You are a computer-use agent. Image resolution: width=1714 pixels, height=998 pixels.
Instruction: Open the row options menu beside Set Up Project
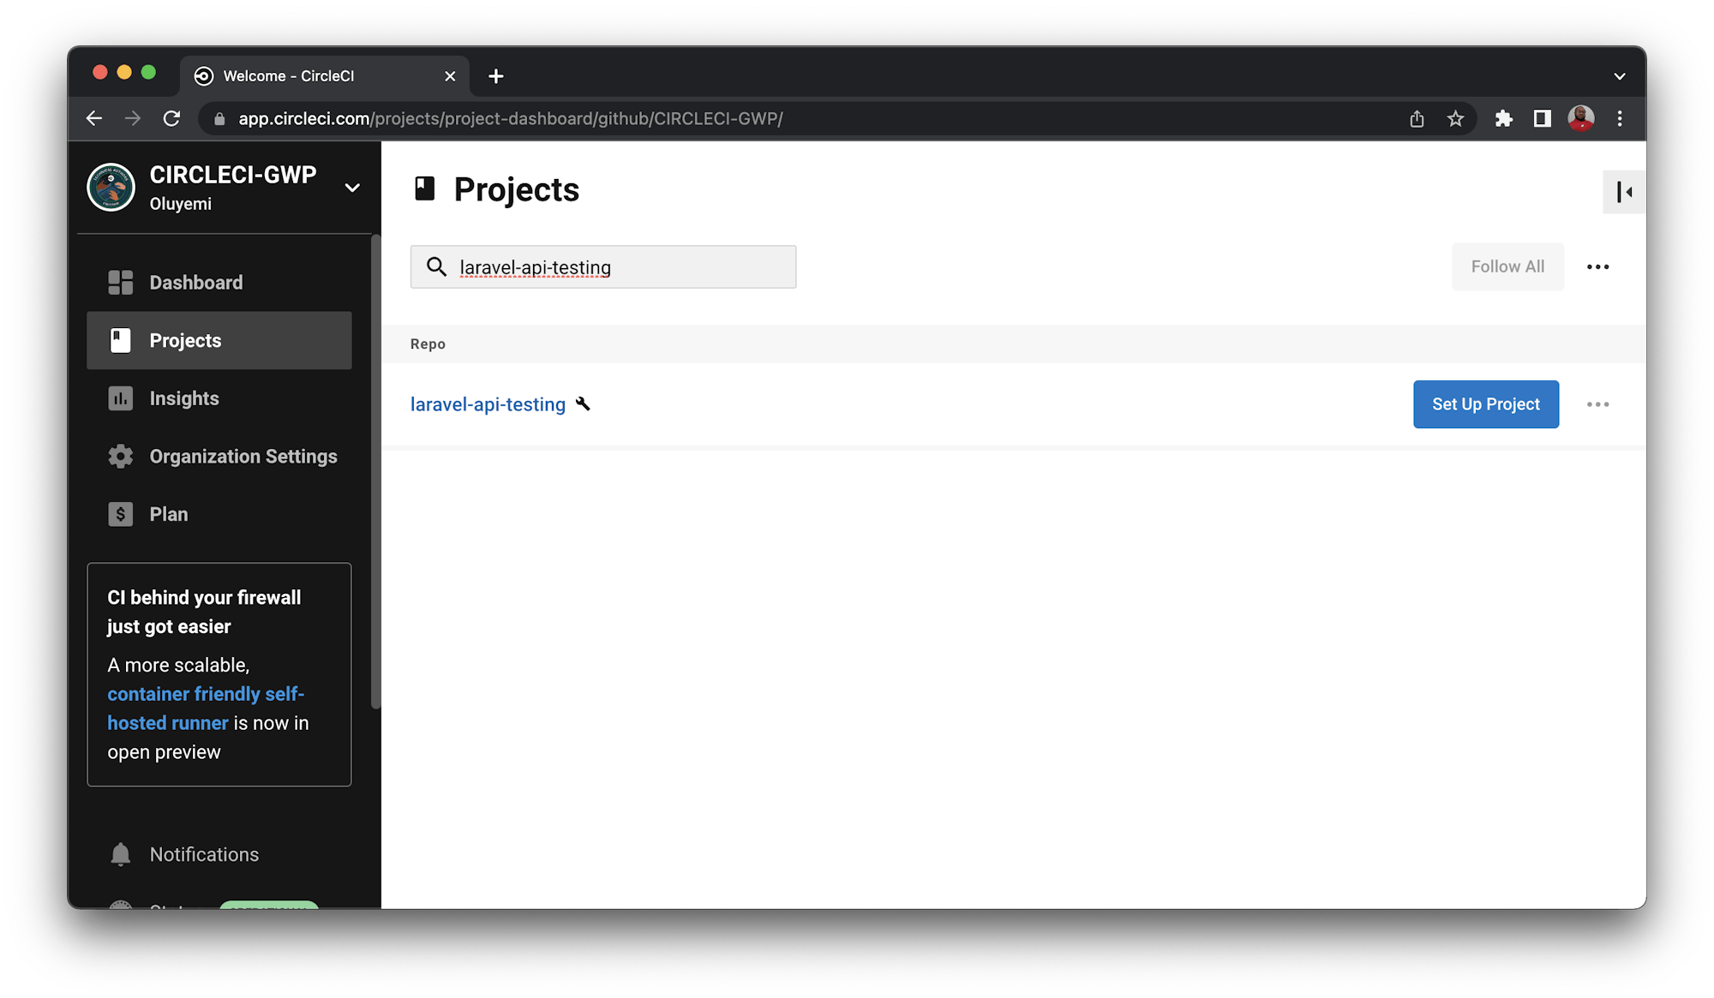(1597, 403)
